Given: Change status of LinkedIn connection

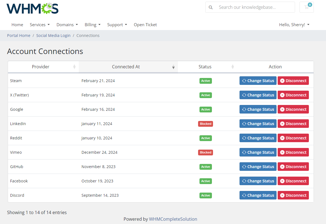Looking at the screenshot, I should click(x=258, y=124).
